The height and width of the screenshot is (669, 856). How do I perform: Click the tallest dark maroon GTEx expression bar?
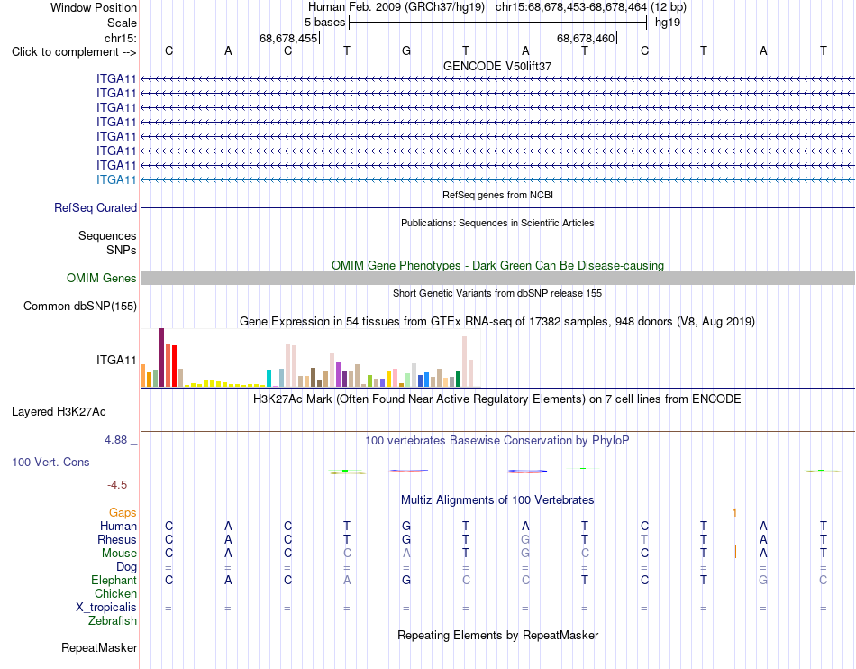click(x=161, y=358)
